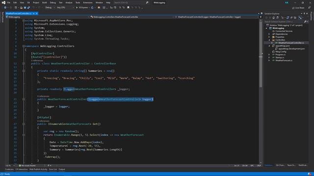Click the browser refresh toolbar icon

coord(92,8)
